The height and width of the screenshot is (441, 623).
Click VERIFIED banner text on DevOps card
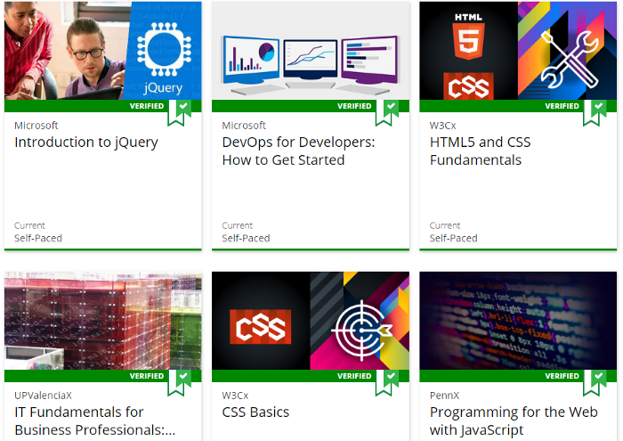click(x=354, y=106)
